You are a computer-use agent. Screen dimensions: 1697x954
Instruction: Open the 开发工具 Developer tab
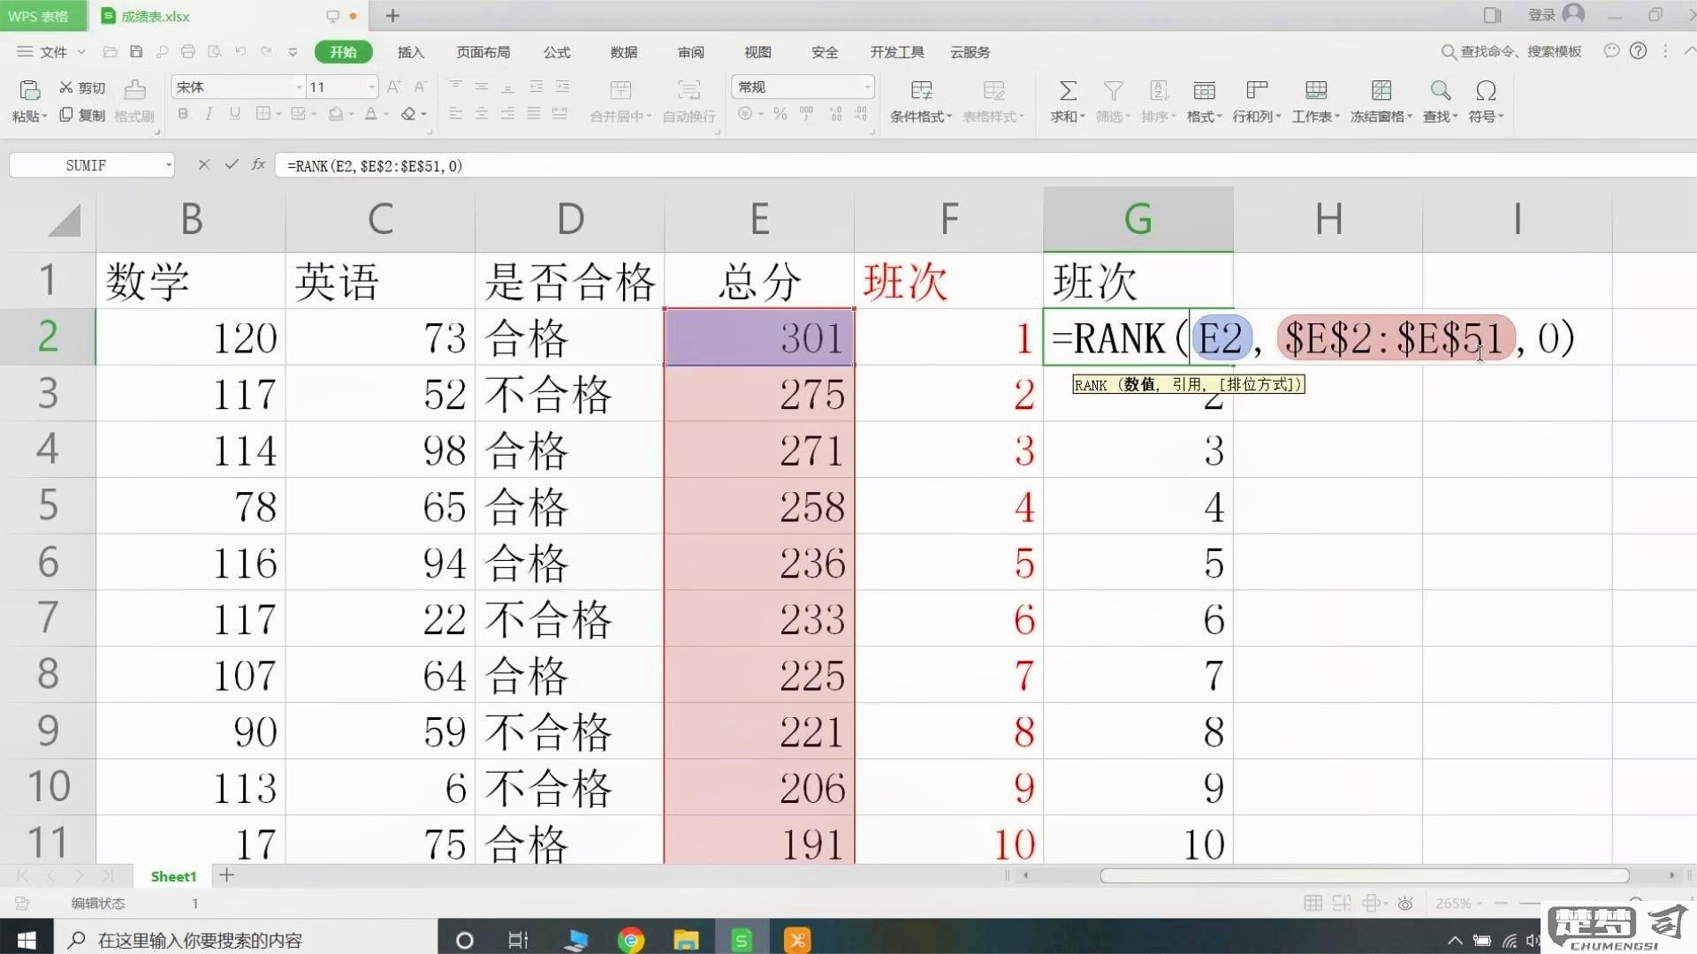[896, 52]
